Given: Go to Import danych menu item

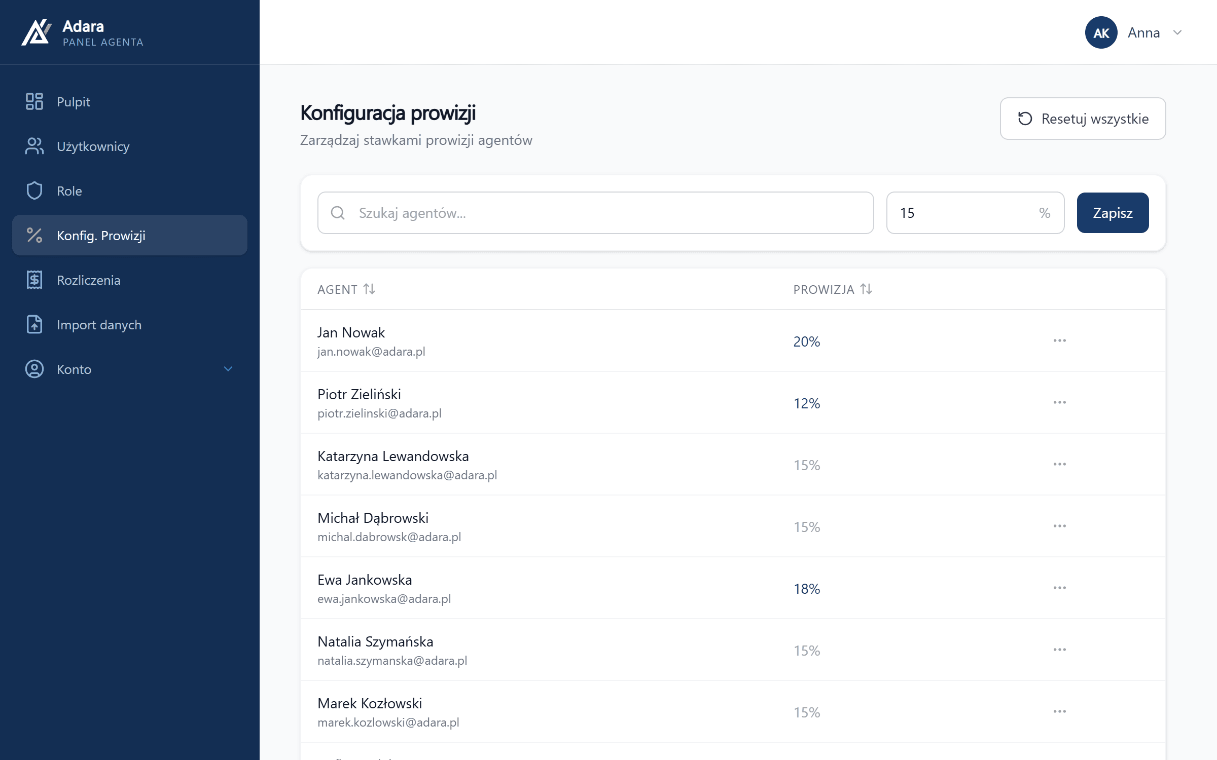Looking at the screenshot, I should pyautogui.click(x=130, y=324).
